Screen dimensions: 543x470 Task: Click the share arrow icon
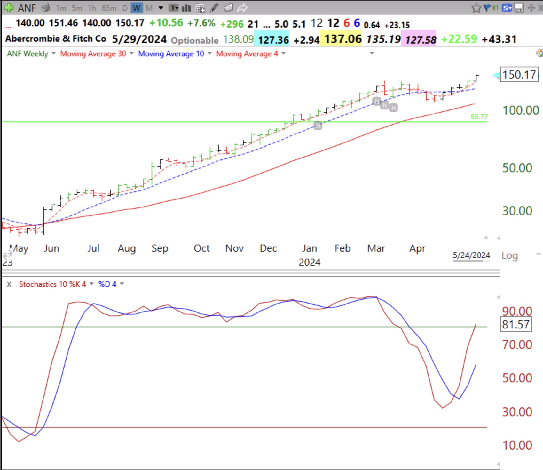tap(242, 8)
